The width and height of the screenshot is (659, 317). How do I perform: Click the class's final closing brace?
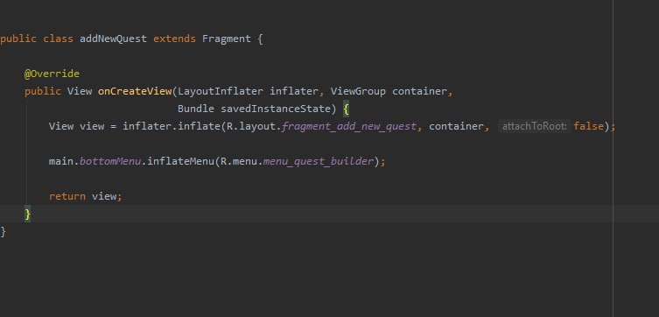pyautogui.click(x=4, y=232)
